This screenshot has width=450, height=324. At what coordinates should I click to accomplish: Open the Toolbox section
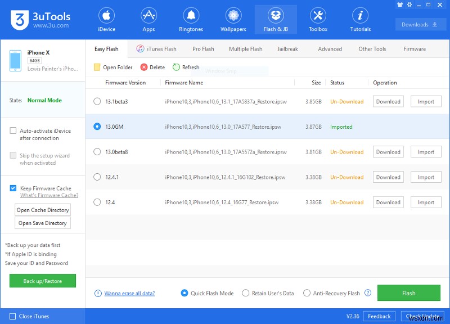point(318,20)
